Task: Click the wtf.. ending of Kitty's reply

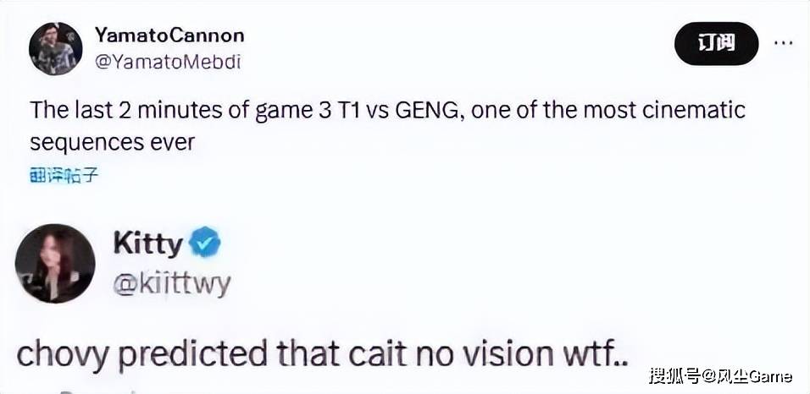Action: (x=595, y=353)
